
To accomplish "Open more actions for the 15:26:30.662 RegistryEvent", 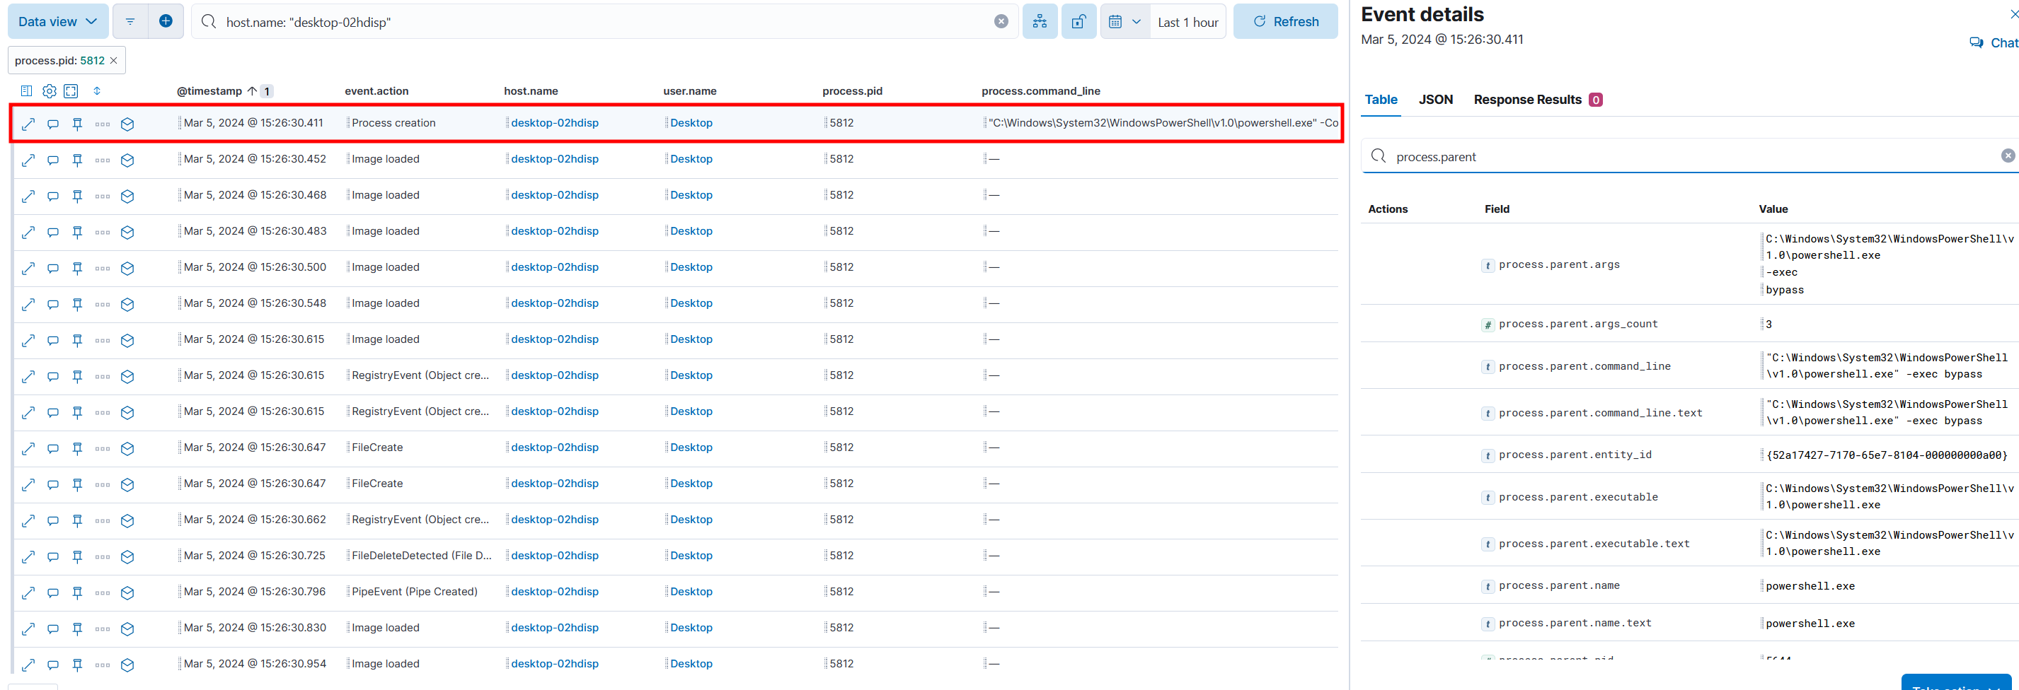I will [103, 520].
